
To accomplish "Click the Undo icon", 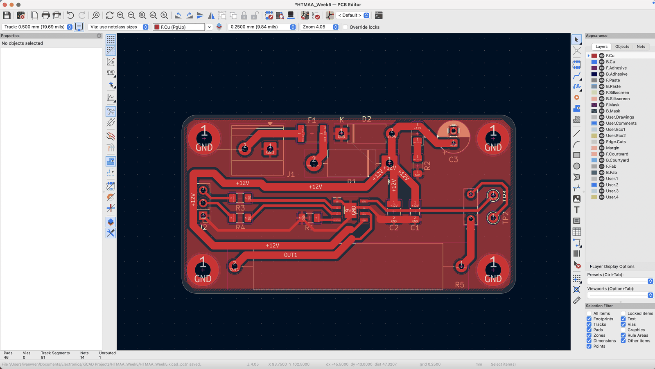I will 70,16.
